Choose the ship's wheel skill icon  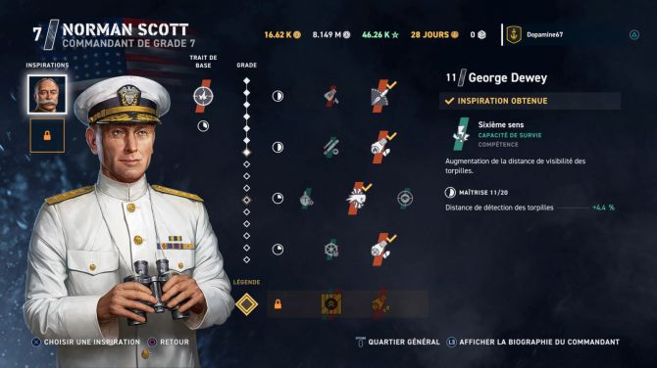click(x=331, y=250)
